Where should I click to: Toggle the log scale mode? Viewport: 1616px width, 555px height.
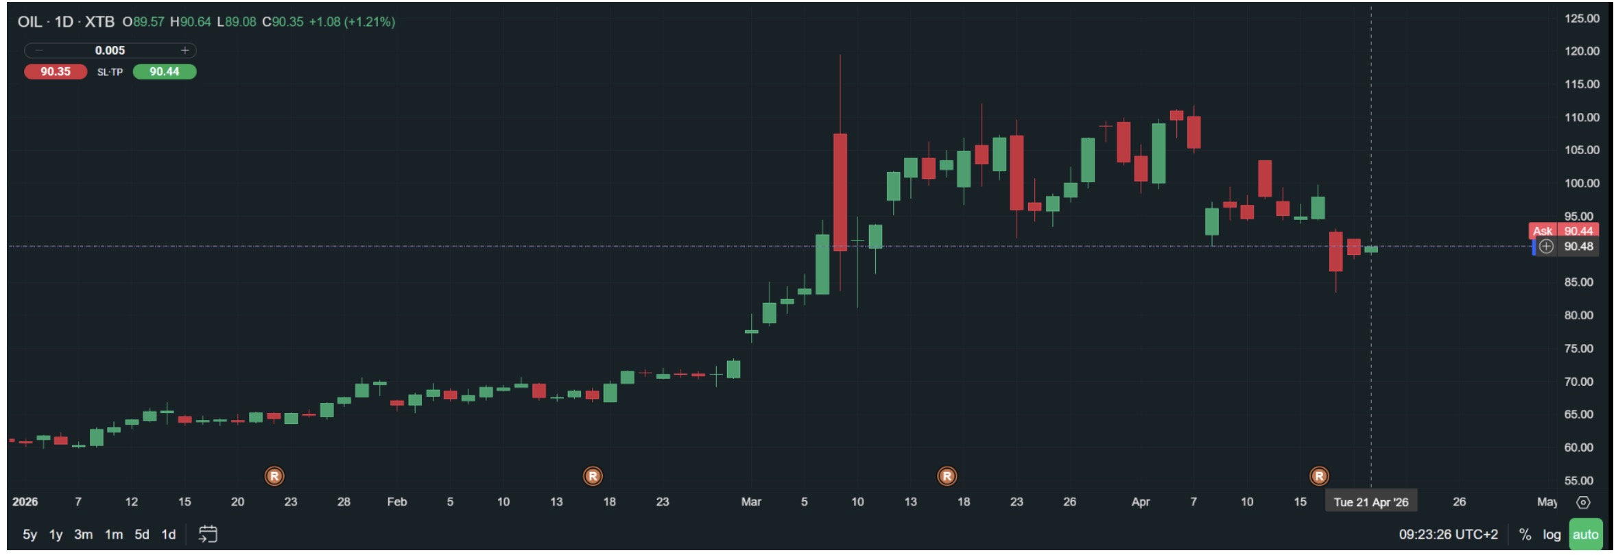(1552, 534)
